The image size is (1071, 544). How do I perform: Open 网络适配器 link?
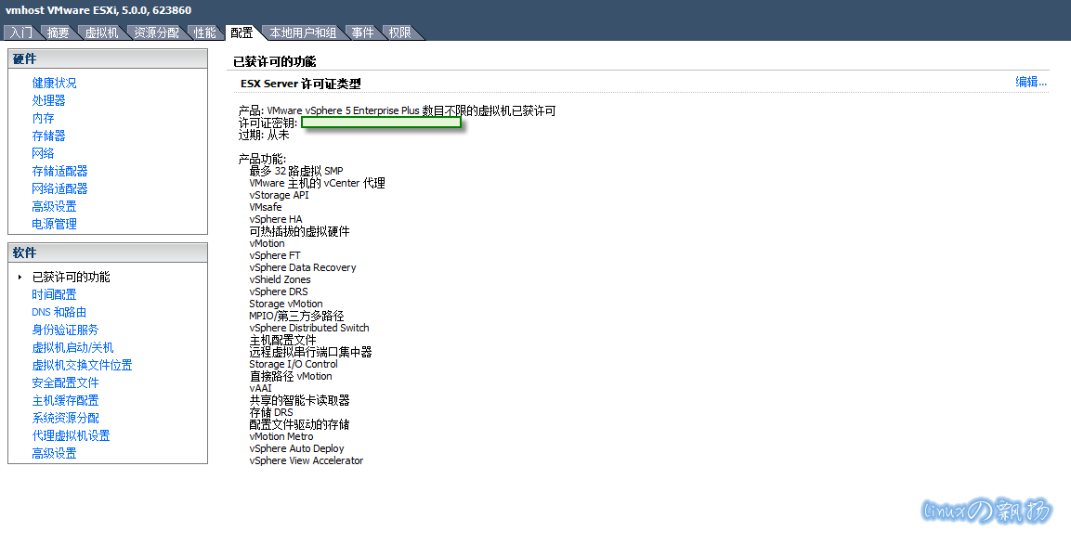(x=59, y=188)
